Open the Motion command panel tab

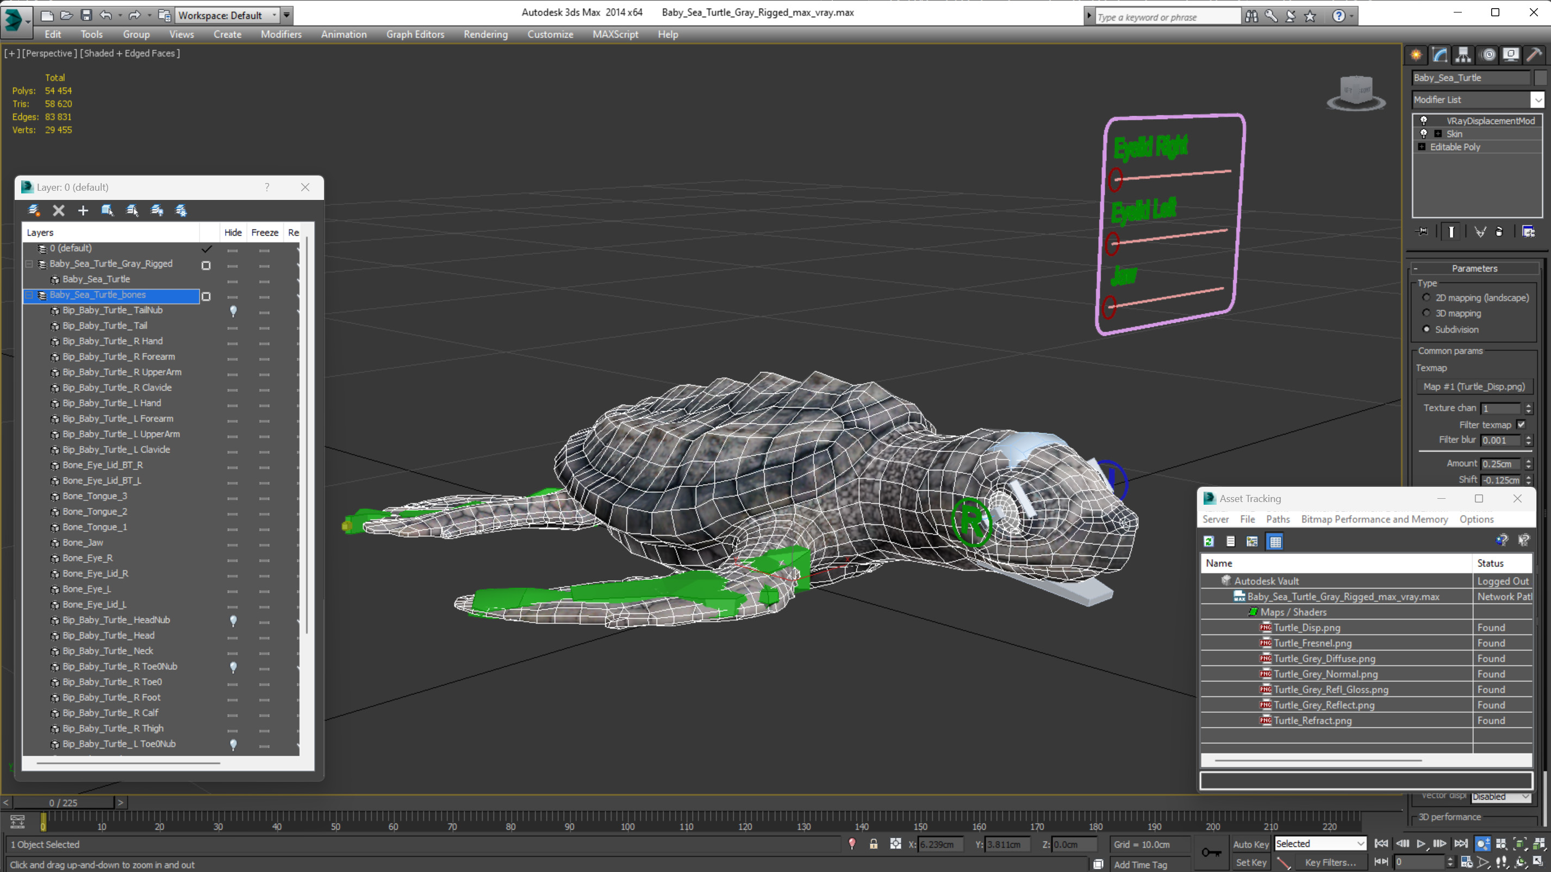coord(1488,55)
